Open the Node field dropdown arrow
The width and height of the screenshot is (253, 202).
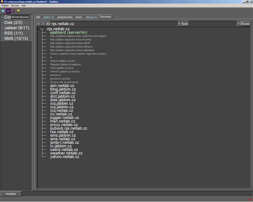tap(238, 24)
